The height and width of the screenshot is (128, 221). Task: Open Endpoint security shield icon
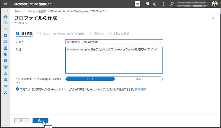6,54
